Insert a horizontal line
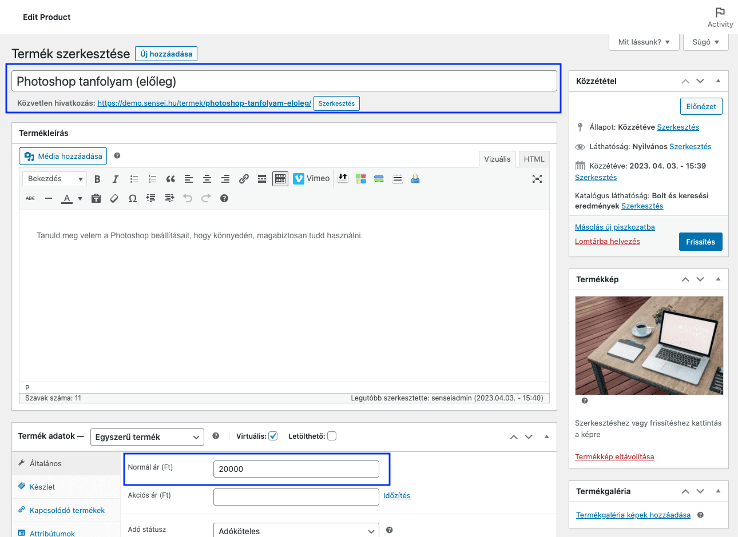This screenshot has width=738, height=537. pos(49,198)
